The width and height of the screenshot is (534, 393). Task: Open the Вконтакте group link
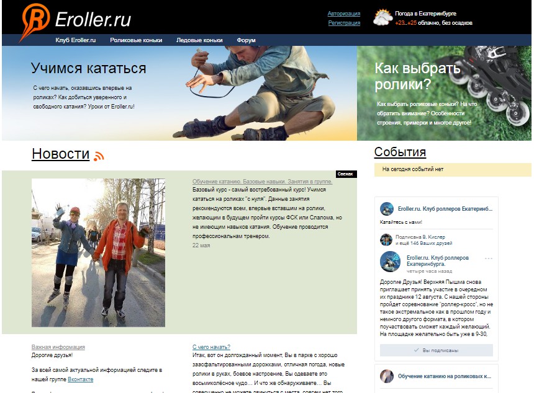(x=80, y=379)
